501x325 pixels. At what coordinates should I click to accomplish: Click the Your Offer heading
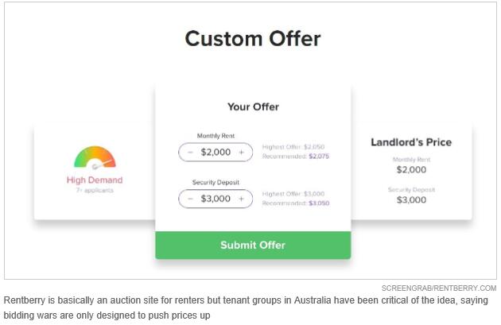[253, 106]
